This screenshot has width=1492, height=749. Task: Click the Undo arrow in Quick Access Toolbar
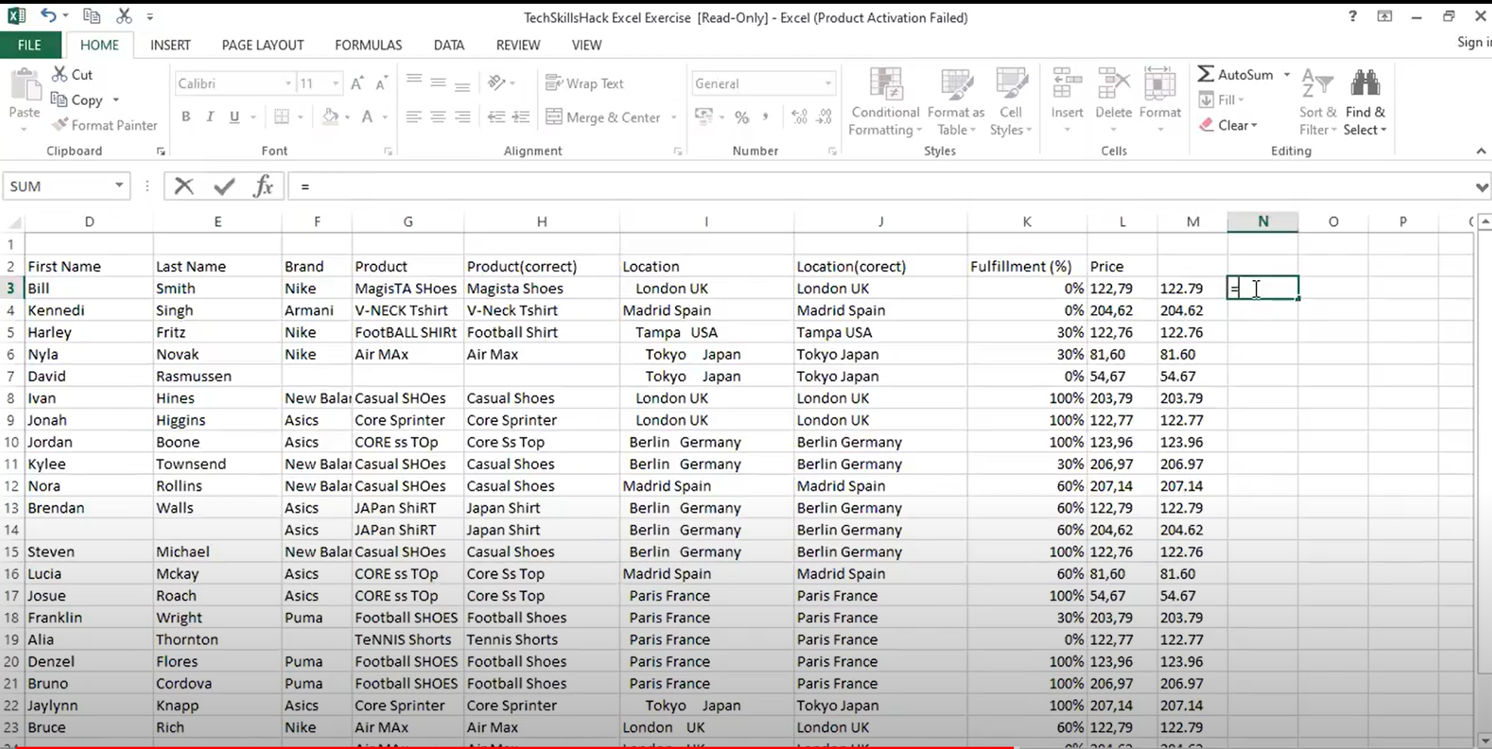pyautogui.click(x=48, y=15)
